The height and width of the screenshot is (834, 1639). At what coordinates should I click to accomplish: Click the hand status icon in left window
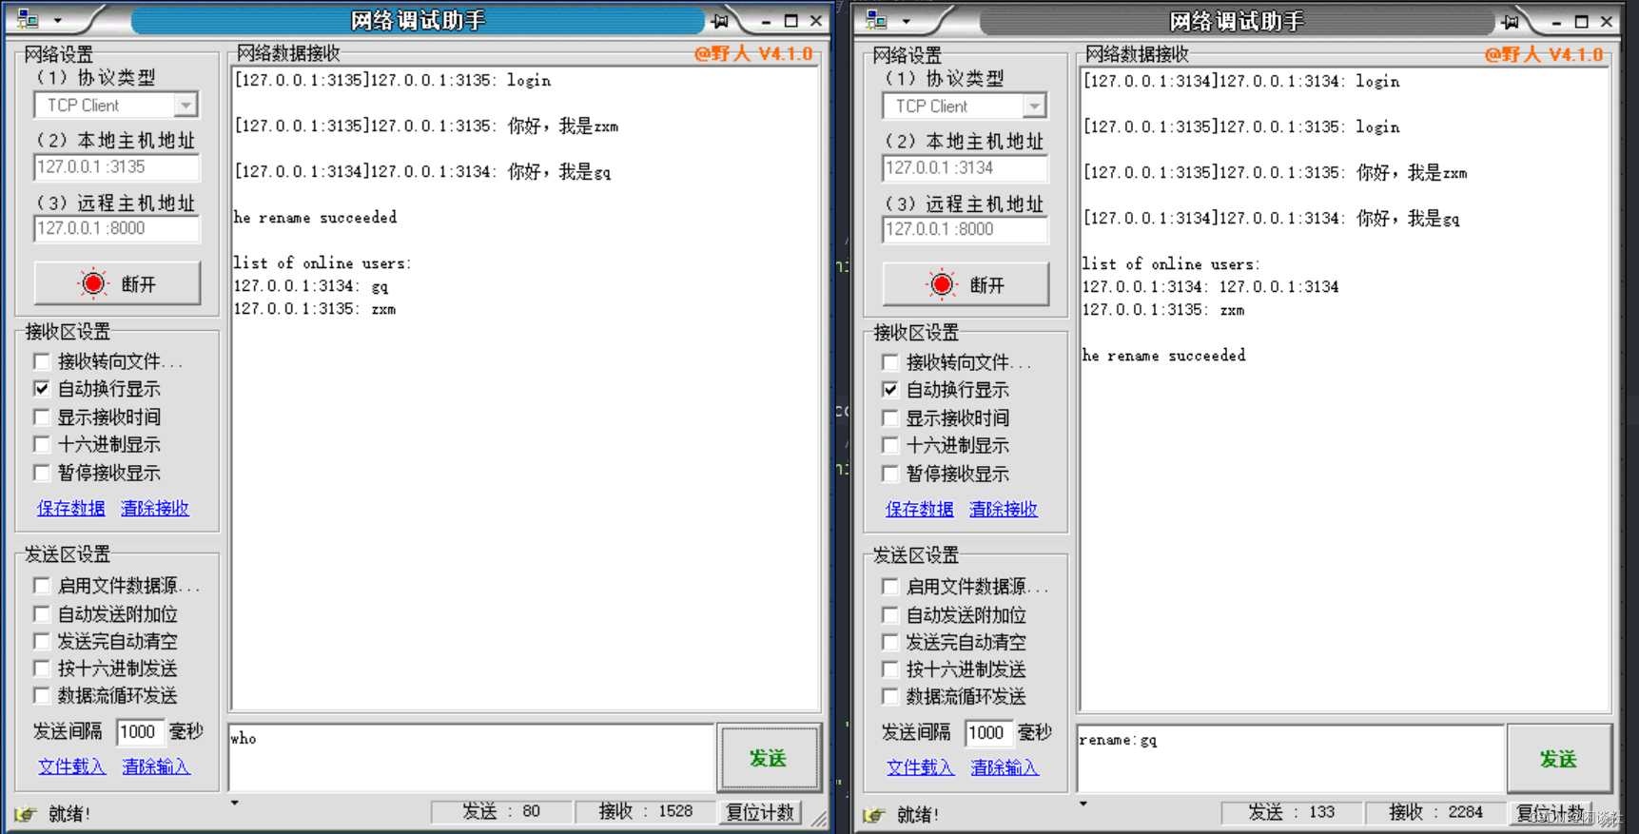(x=26, y=814)
